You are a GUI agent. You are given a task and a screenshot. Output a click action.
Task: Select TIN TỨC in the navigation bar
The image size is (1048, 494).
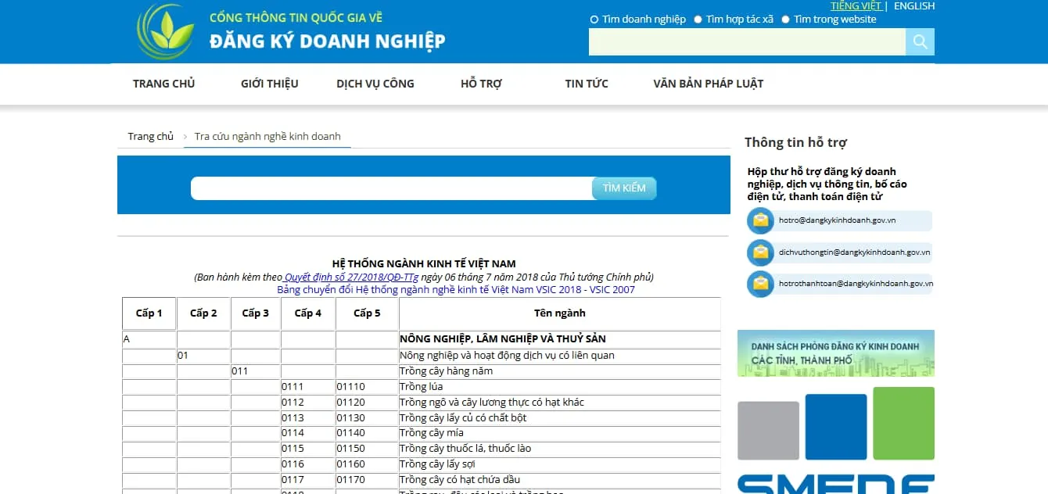586,84
